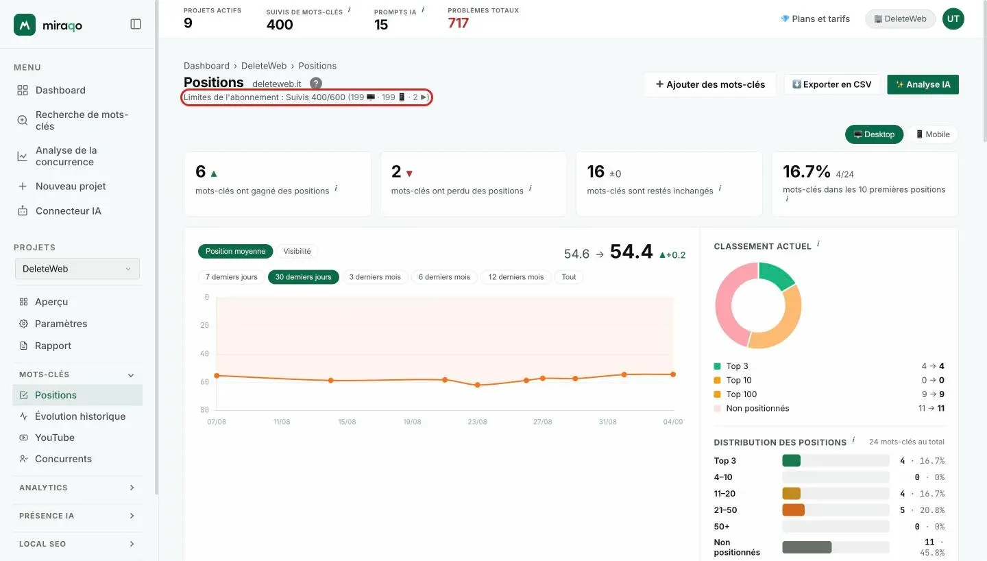
Task: Collapse the Mots-clés sidebar section
Action: click(131, 375)
